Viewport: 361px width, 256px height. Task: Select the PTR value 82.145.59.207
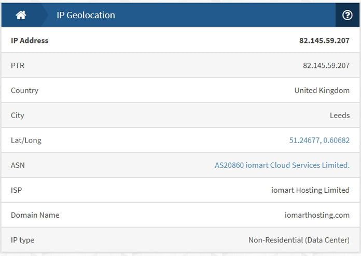click(326, 65)
